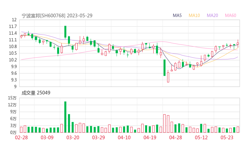Click the 03-20 date axis label

pyautogui.click(x=73, y=137)
